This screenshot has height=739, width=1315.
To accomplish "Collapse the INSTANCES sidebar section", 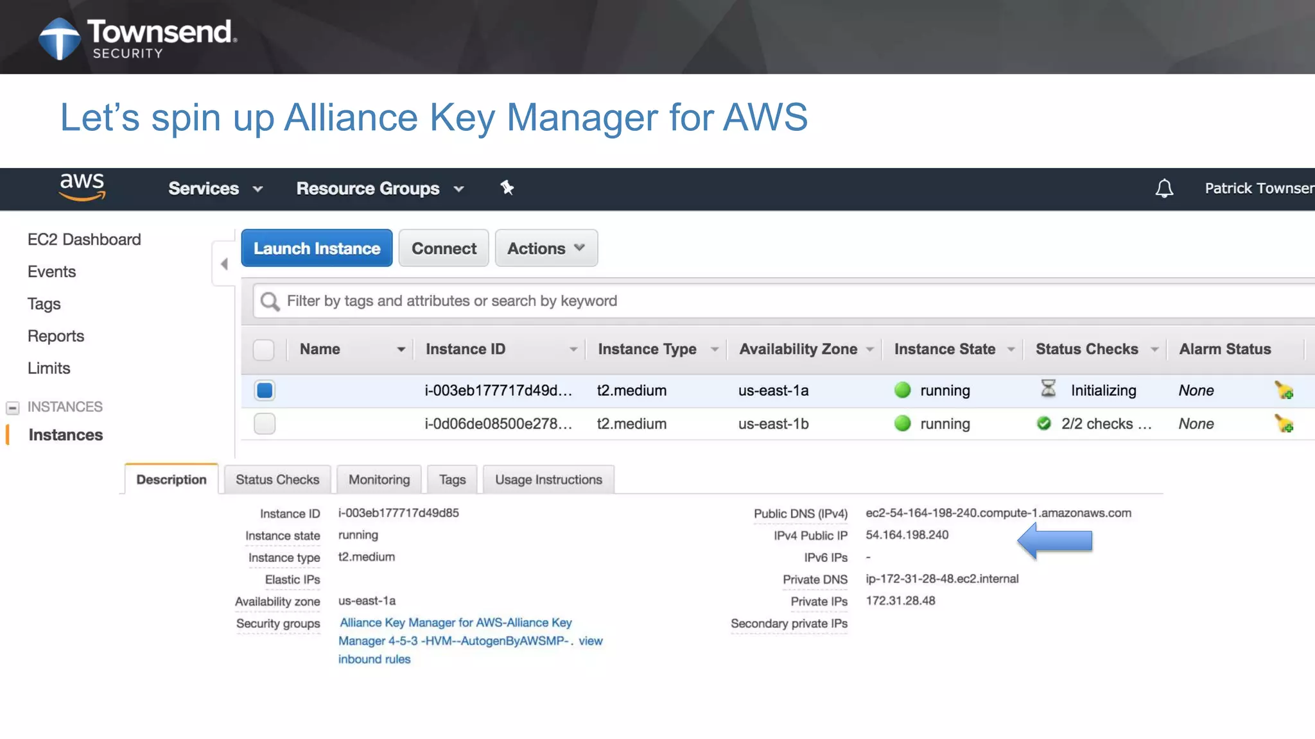I will (x=12, y=407).
